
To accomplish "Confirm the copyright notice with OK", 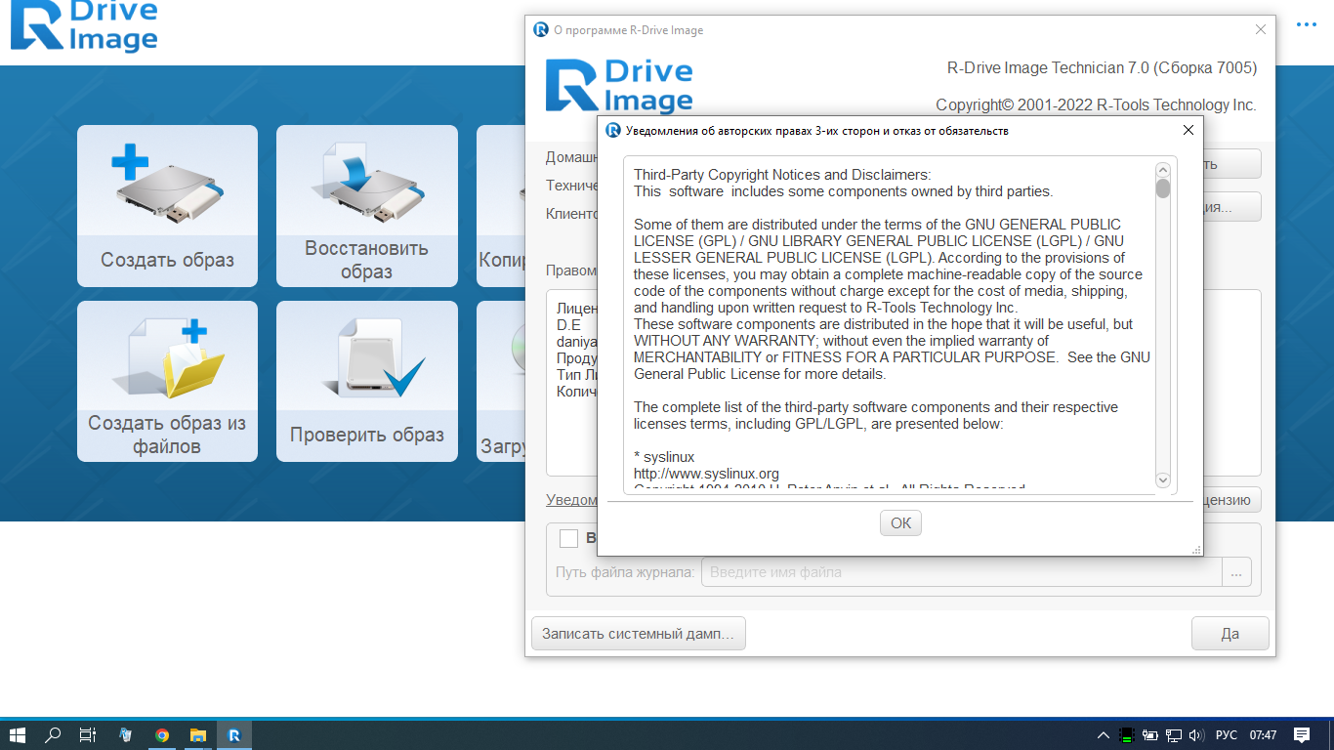I will tap(900, 523).
